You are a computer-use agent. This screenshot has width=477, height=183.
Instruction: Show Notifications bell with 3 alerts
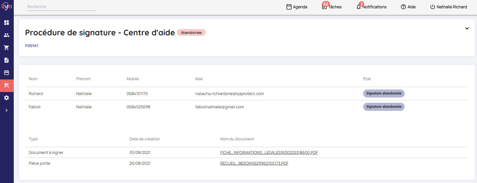coord(372,7)
